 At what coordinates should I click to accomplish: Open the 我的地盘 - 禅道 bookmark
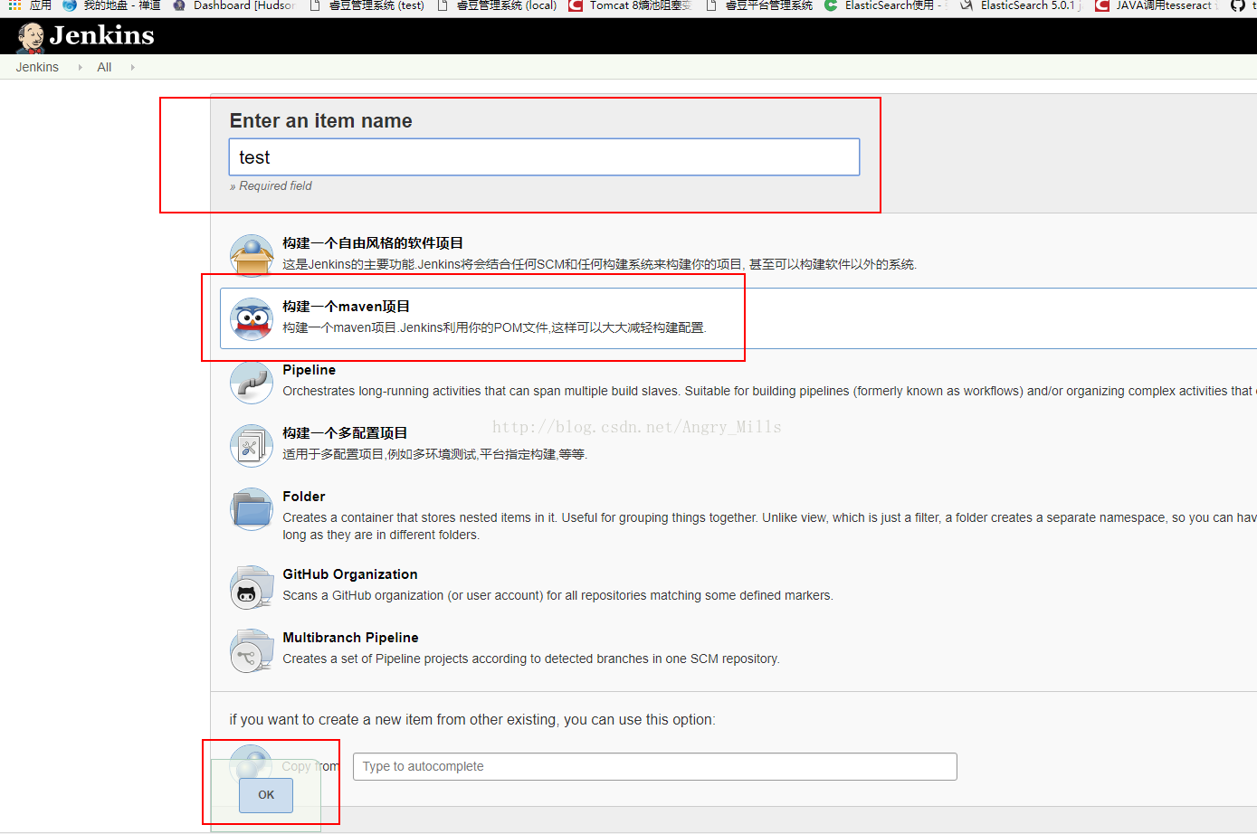click(x=111, y=5)
